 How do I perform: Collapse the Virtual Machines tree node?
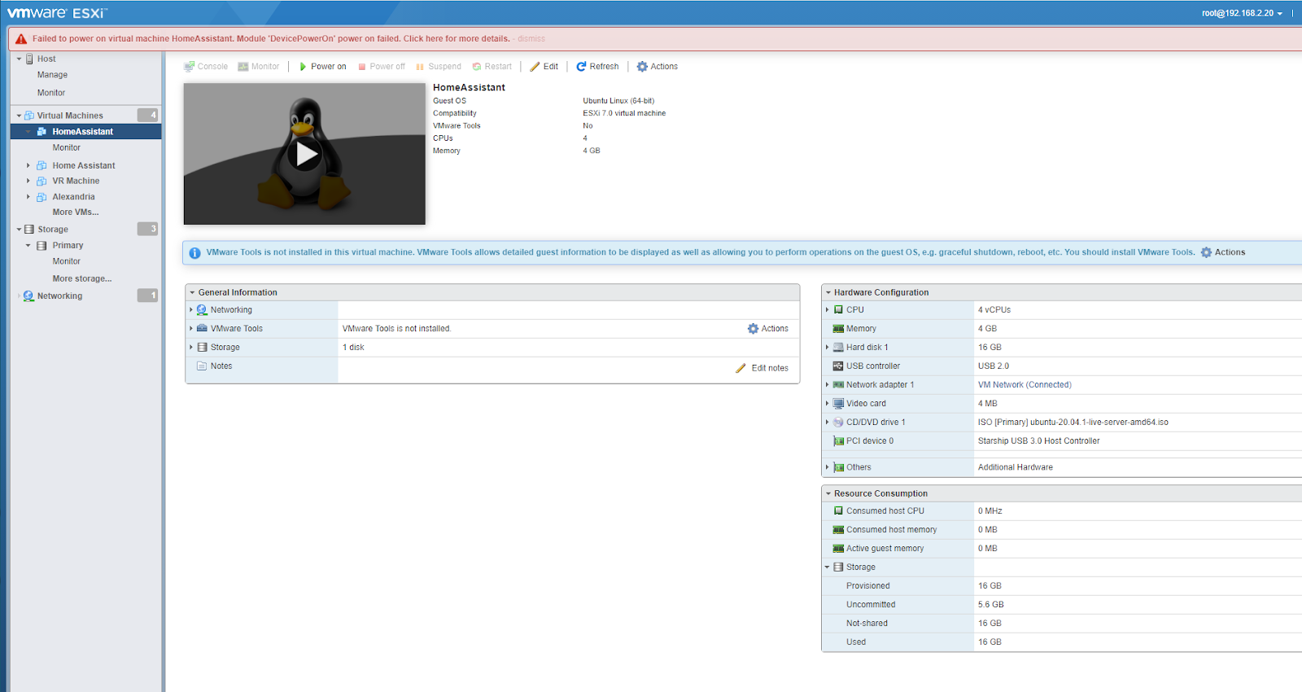(20, 116)
